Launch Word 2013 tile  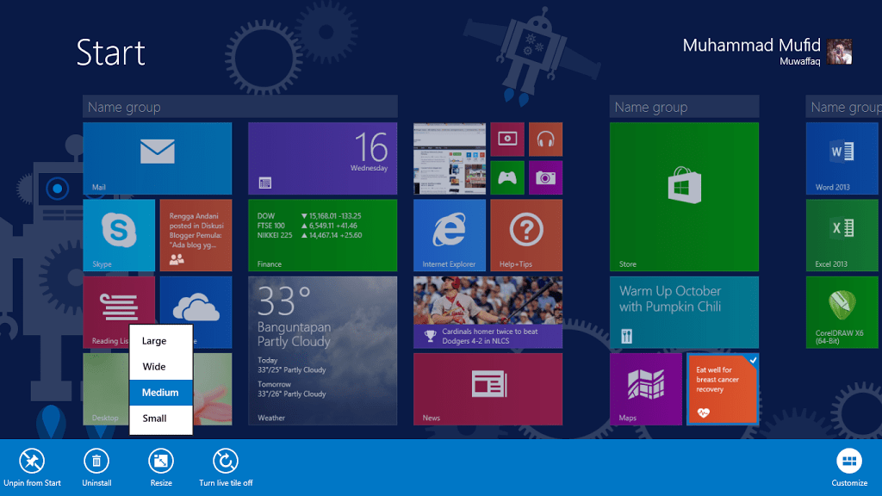coord(842,158)
